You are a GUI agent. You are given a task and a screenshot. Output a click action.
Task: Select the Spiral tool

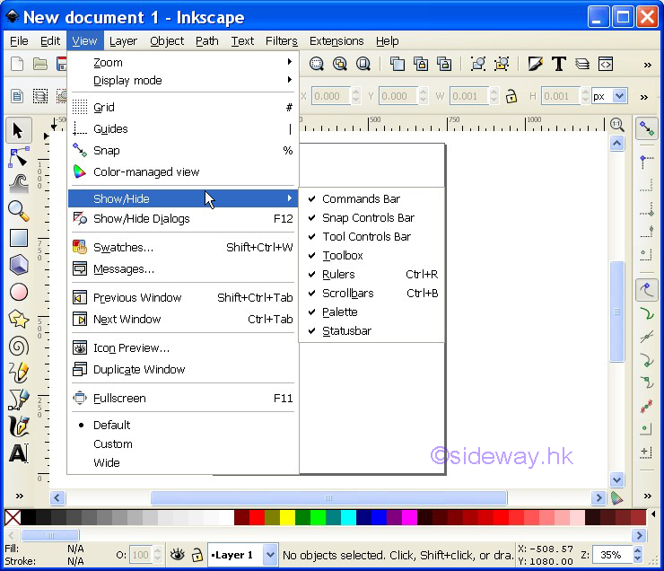[x=18, y=347]
